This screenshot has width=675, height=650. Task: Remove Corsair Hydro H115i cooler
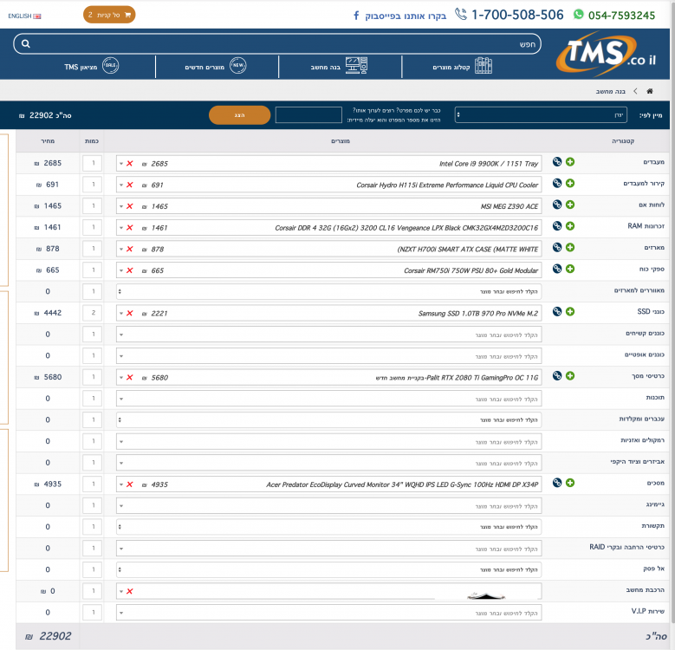[x=130, y=185]
